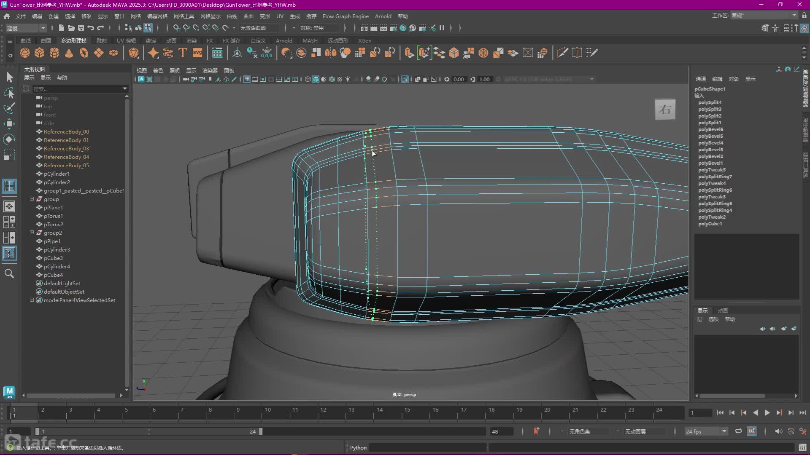This screenshot has height=455, width=810.
Task: Select the Move tool in toolbox
Action: click(x=9, y=123)
